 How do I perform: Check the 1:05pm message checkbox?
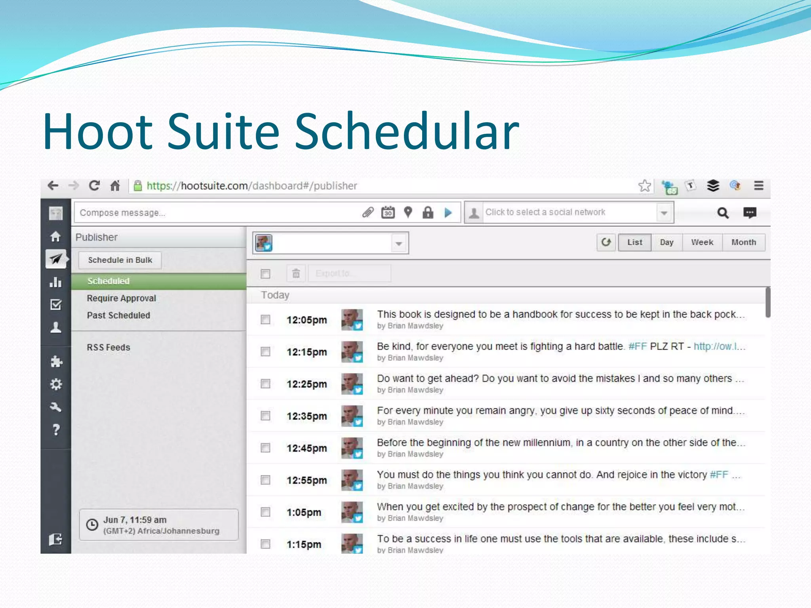pyautogui.click(x=265, y=512)
